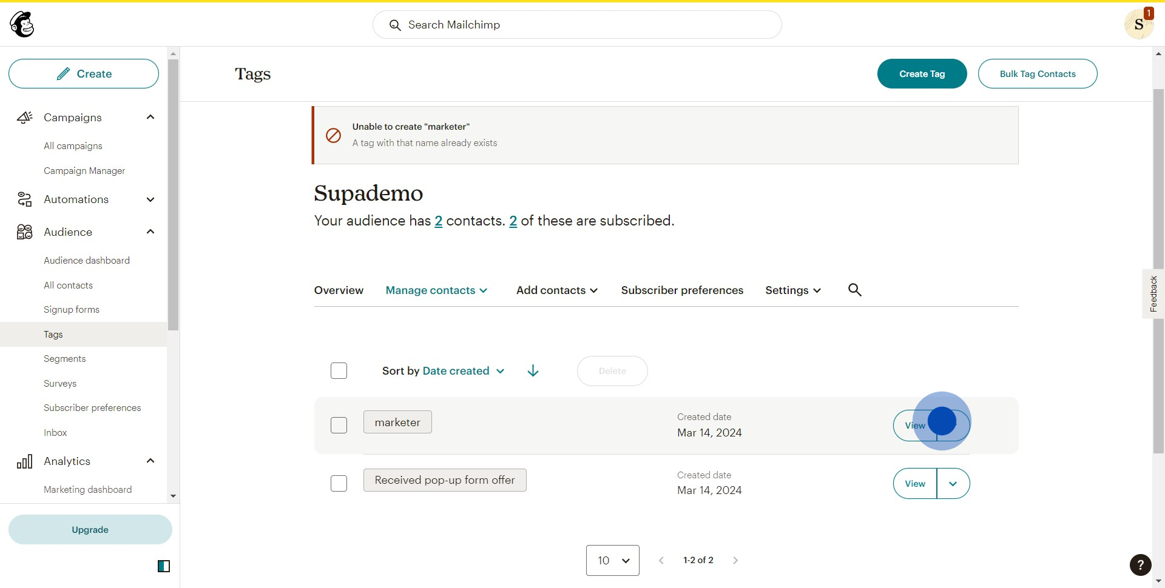This screenshot has height=588, width=1165.
Task: Click the audience search magnifier icon
Action: (x=854, y=290)
